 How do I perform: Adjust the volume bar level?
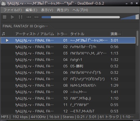(130, 17)
